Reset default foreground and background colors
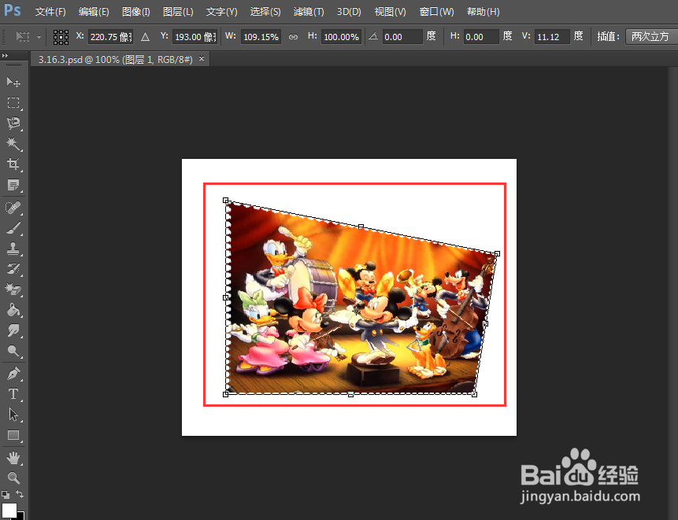 6,495
